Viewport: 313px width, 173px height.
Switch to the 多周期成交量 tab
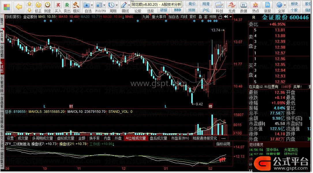click(42, 138)
